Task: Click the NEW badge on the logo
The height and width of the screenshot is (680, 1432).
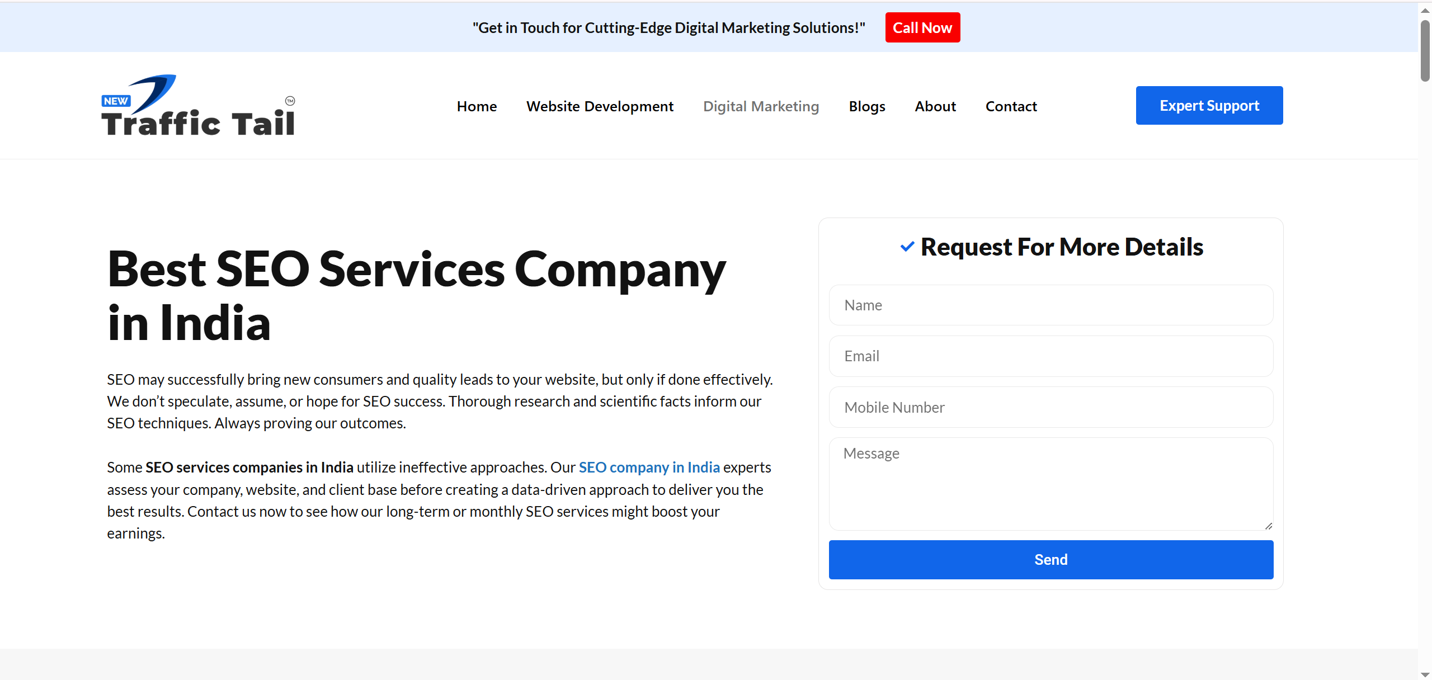Action: 115,101
